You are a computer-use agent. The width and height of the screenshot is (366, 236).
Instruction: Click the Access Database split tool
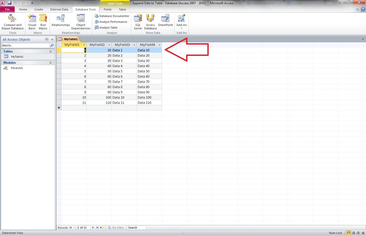tap(150, 22)
